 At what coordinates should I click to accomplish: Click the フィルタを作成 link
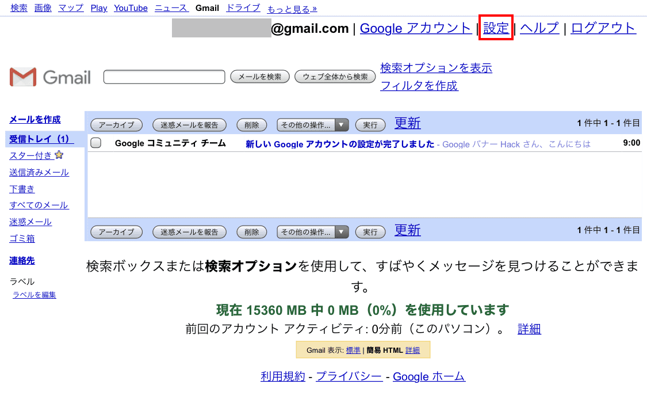pos(419,85)
